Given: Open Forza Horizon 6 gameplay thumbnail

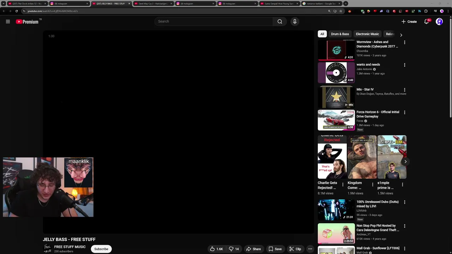Looking at the screenshot, I should pos(336,120).
